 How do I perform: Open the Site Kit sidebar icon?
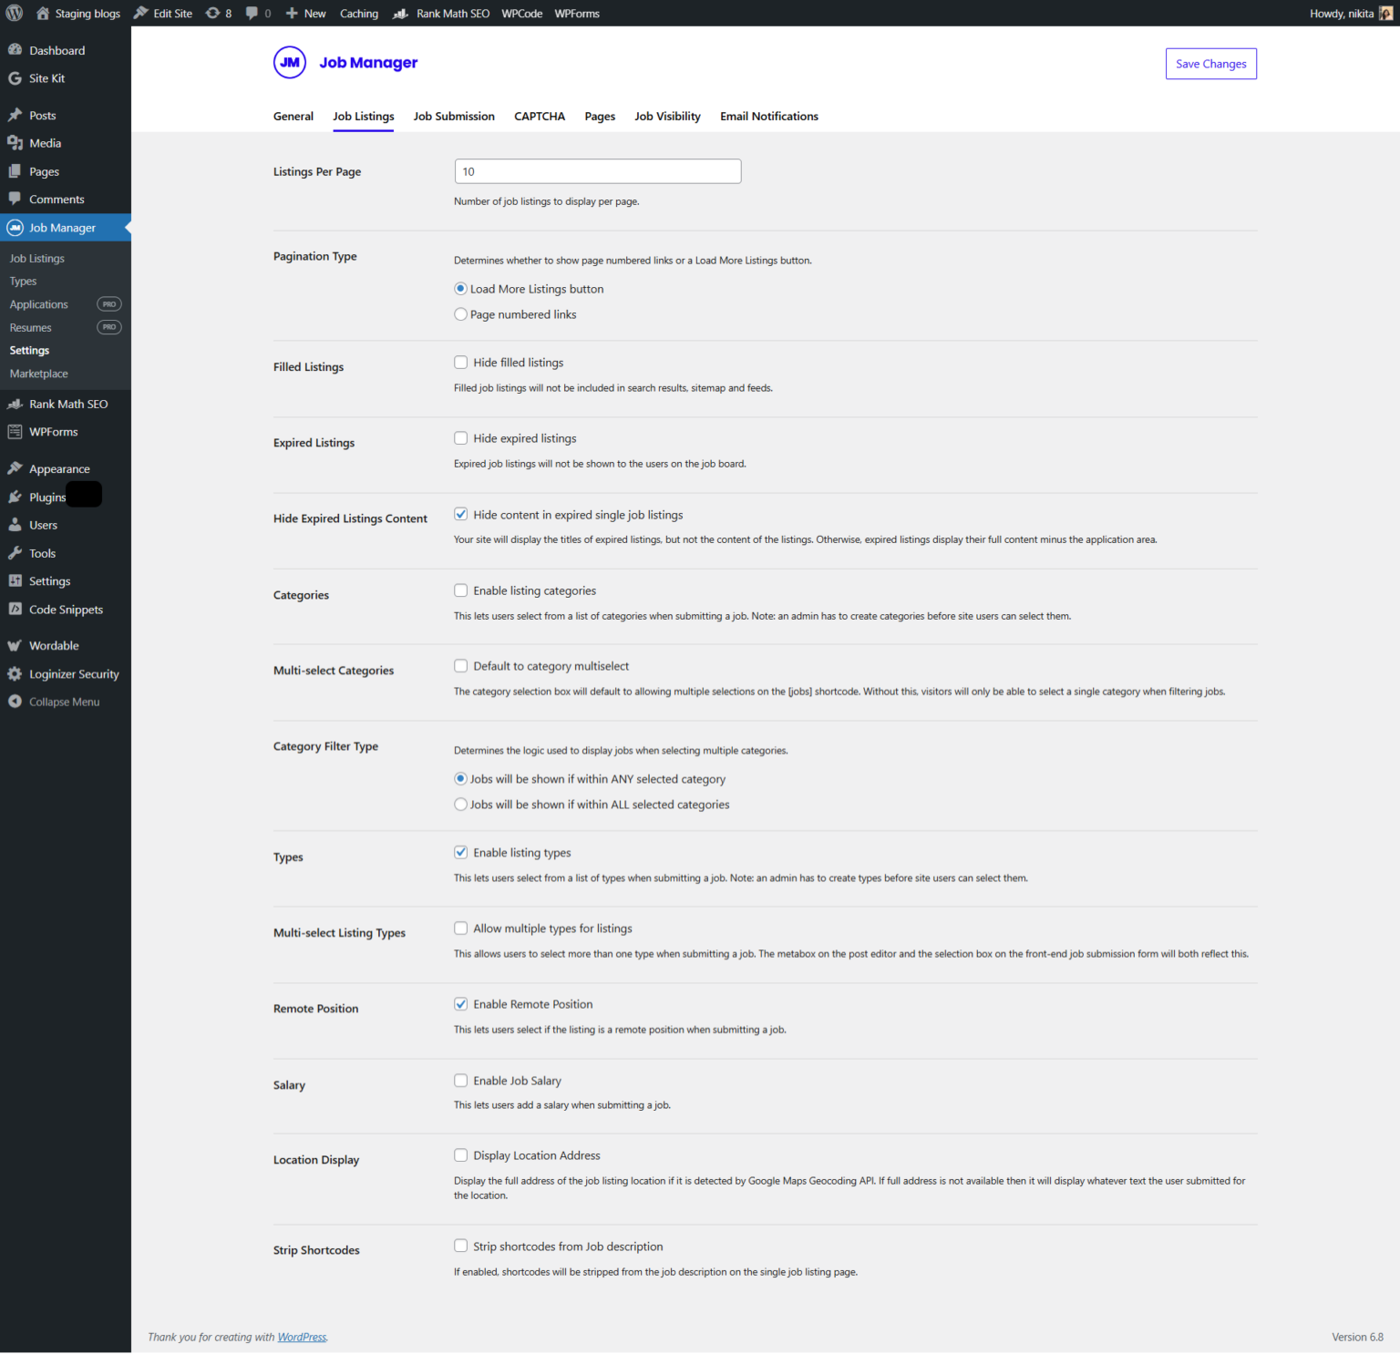15,78
